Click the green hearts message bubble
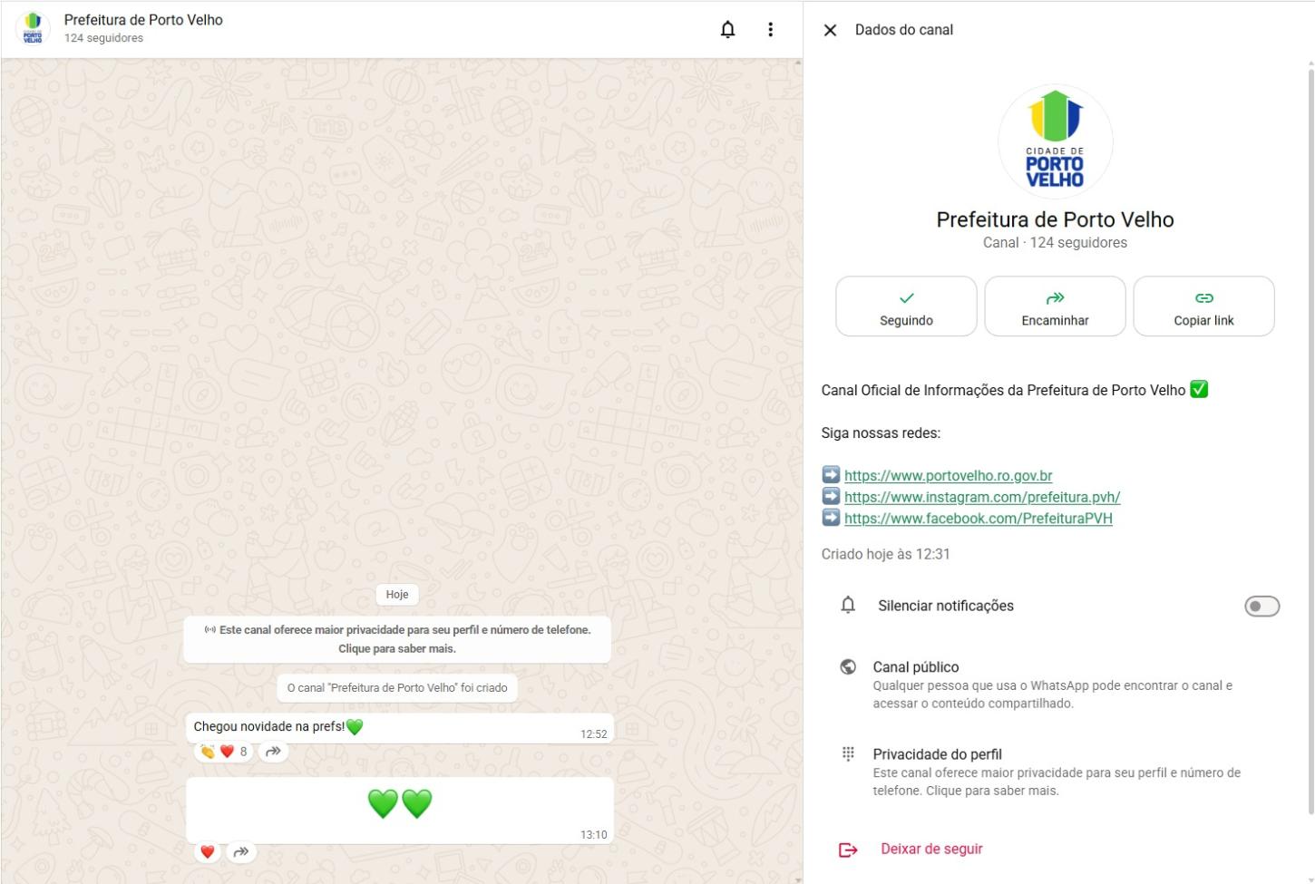Image resolution: width=1315 pixels, height=884 pixels. click(400, 810)
